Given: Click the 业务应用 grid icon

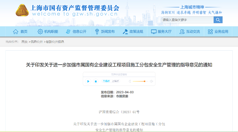Looking at the screenshot, I should click(210, 31).
